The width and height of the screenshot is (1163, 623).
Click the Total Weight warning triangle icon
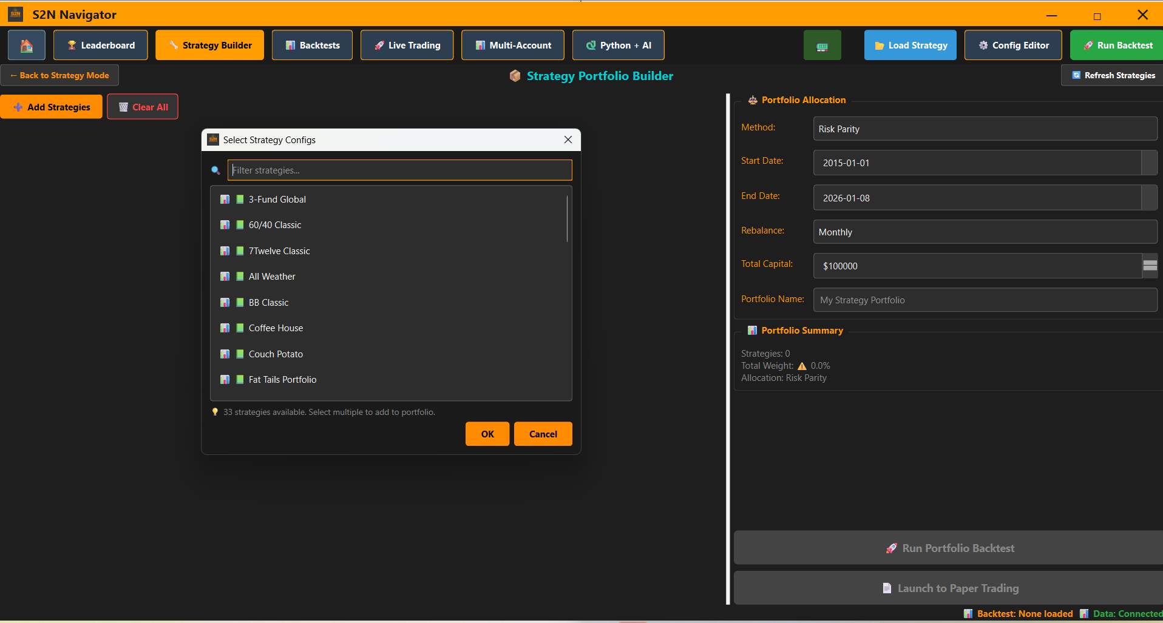pos(802,366)
